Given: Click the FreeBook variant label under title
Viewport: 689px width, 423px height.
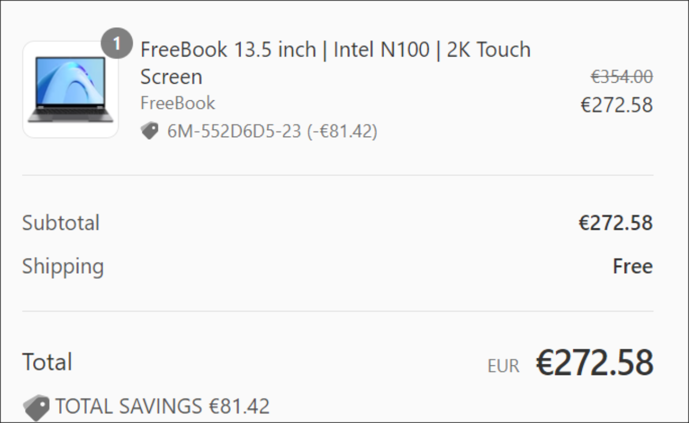Looking at the screenshot, I should [x=178, y=103].
